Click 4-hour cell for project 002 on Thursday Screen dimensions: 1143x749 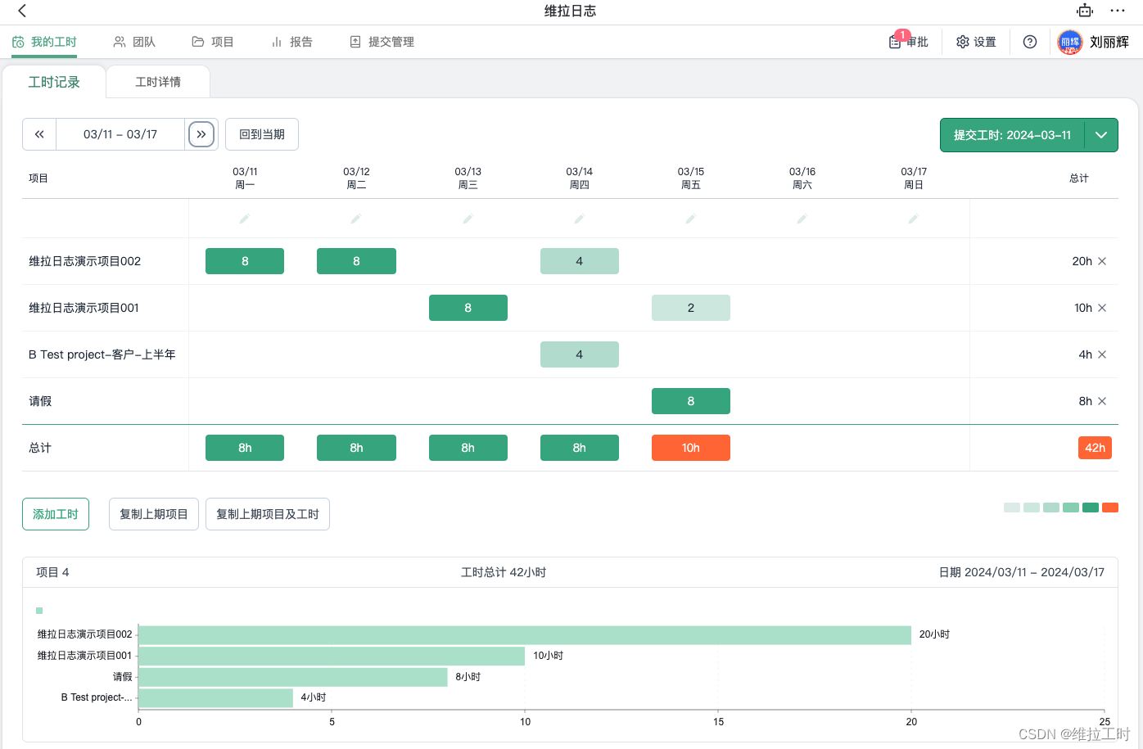pos(580,261)
